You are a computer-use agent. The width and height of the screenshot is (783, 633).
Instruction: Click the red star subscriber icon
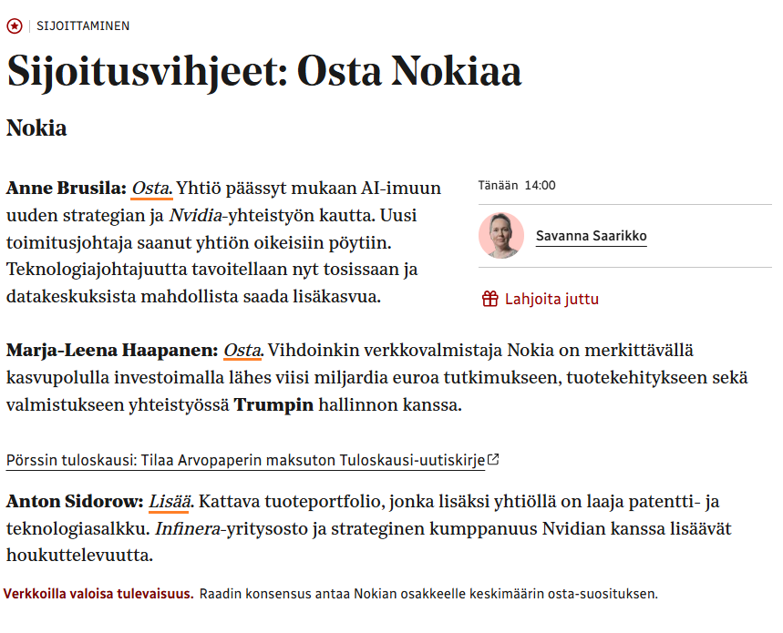click(14, 26)
